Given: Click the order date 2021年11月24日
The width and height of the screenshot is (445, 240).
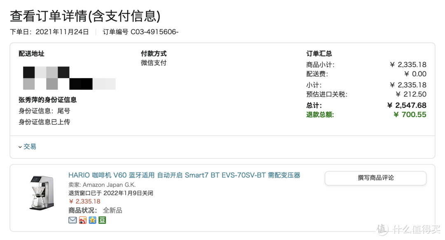Looking at the screenshot, I should coord(62,32).
